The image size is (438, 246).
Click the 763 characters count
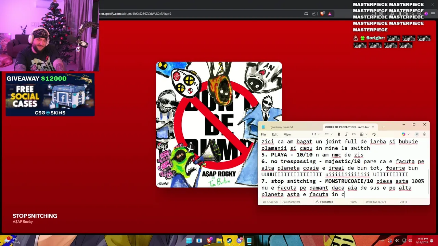(291, 202)
